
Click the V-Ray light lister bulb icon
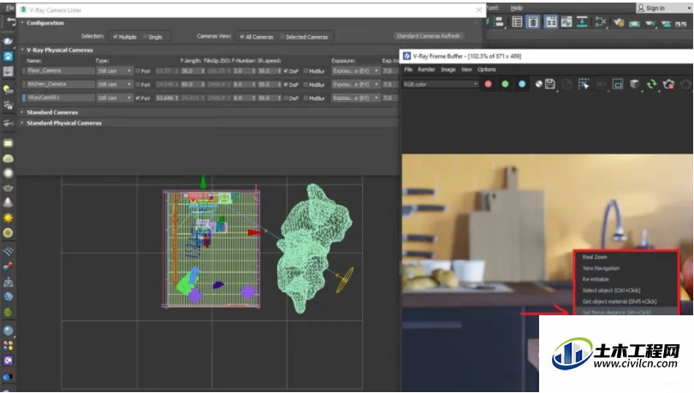[x=8, y=90]
